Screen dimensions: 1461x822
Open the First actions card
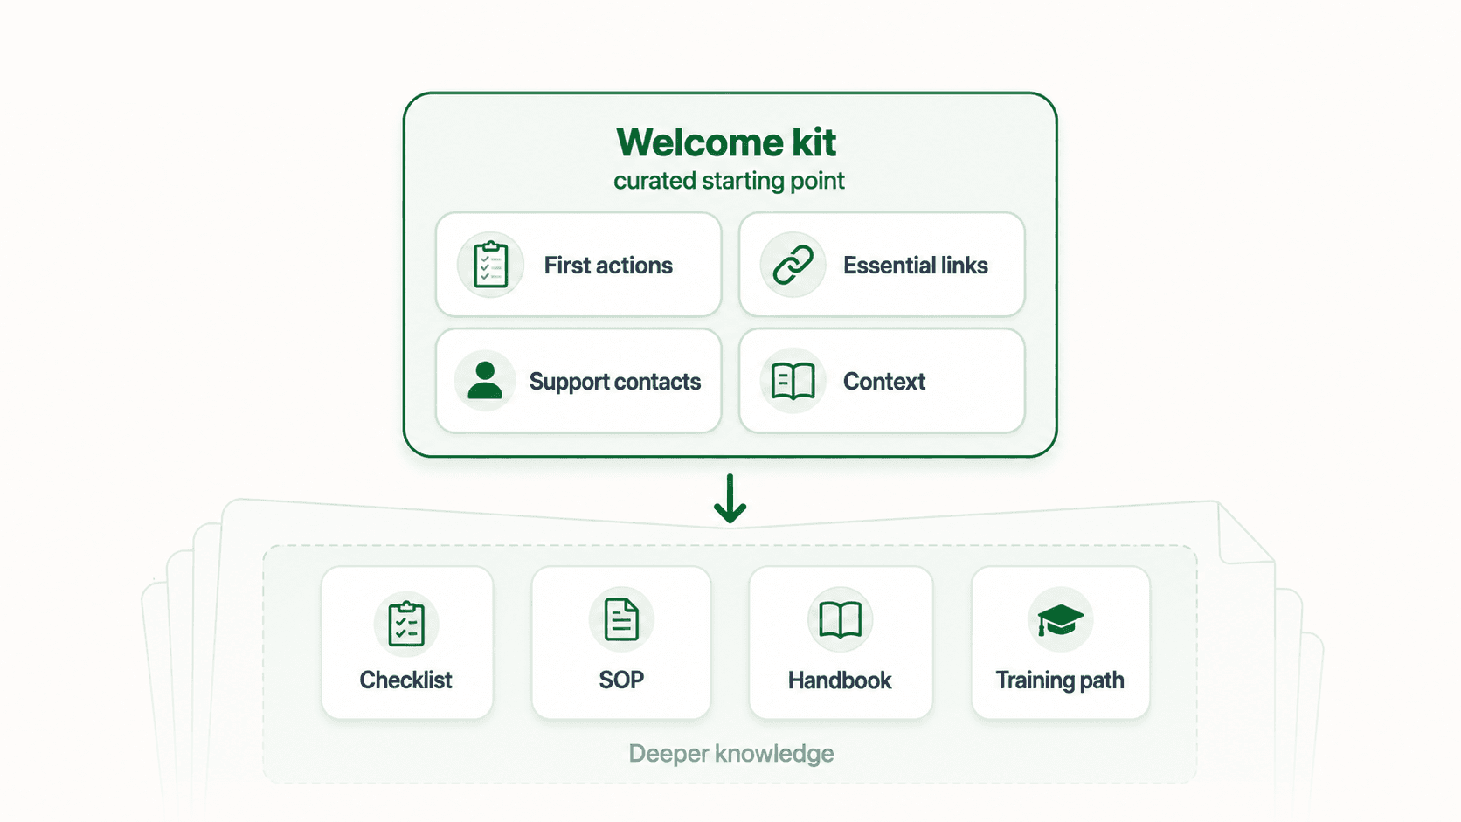[578, 265]
